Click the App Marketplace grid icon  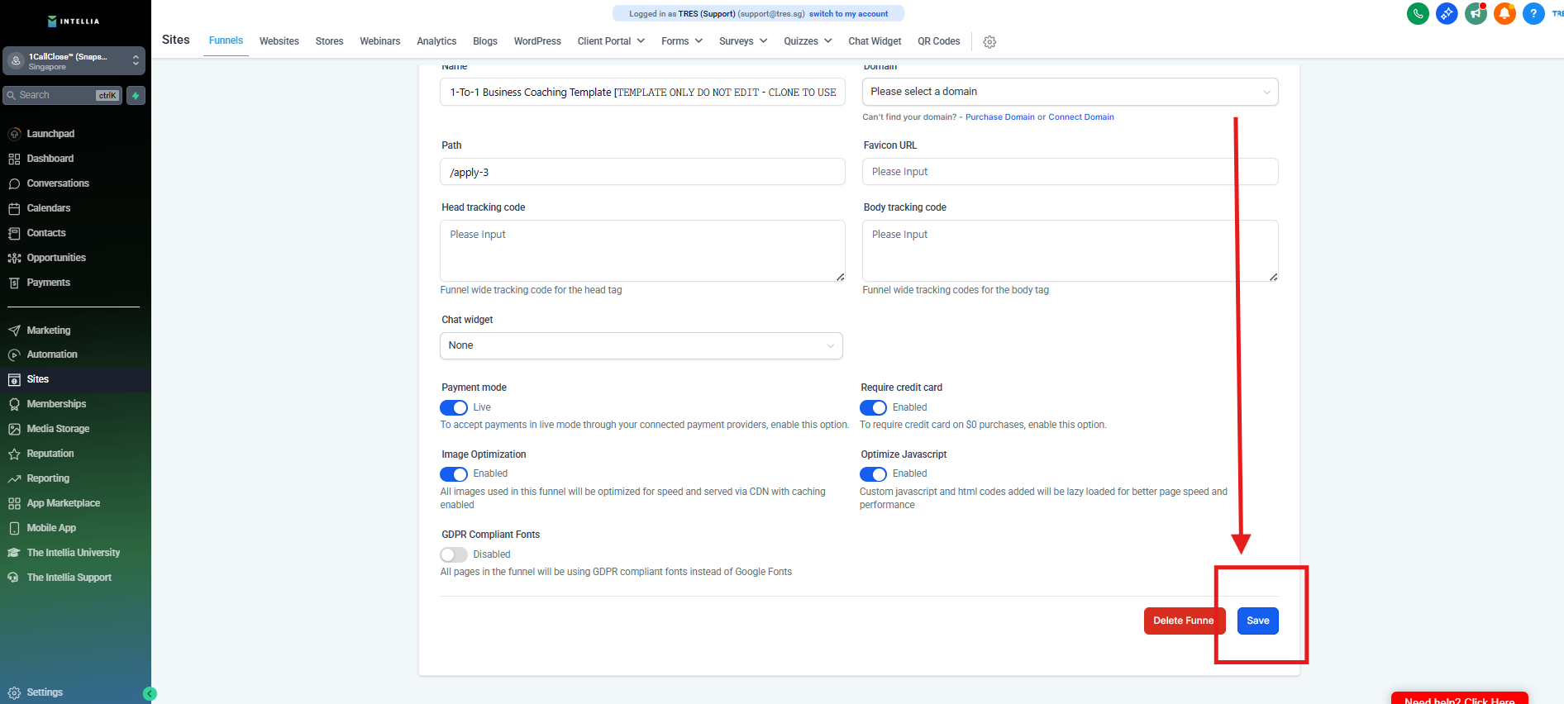14,503
